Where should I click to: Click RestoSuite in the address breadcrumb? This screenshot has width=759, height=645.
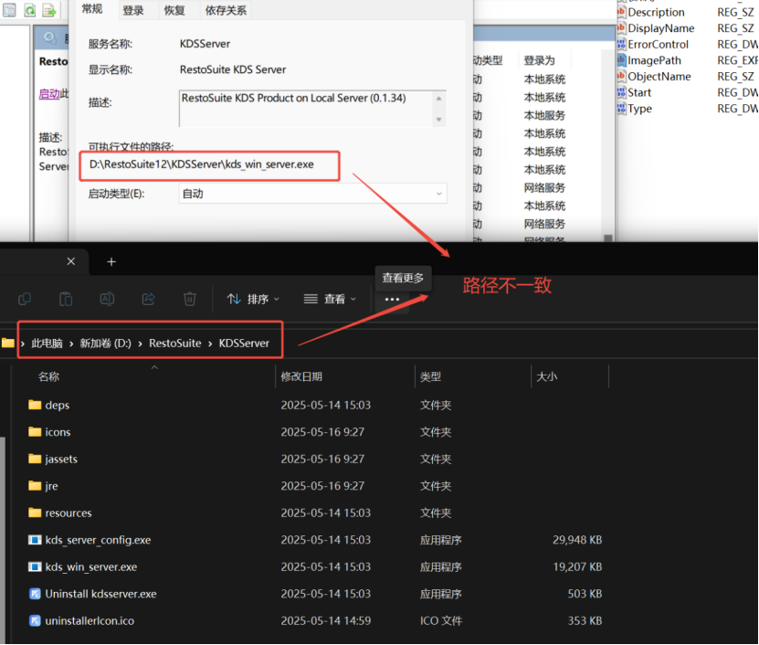(x=174, y=344)
